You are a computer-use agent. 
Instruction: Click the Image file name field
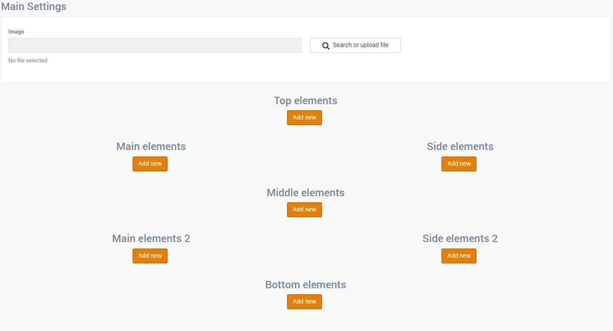pos(154,45)
